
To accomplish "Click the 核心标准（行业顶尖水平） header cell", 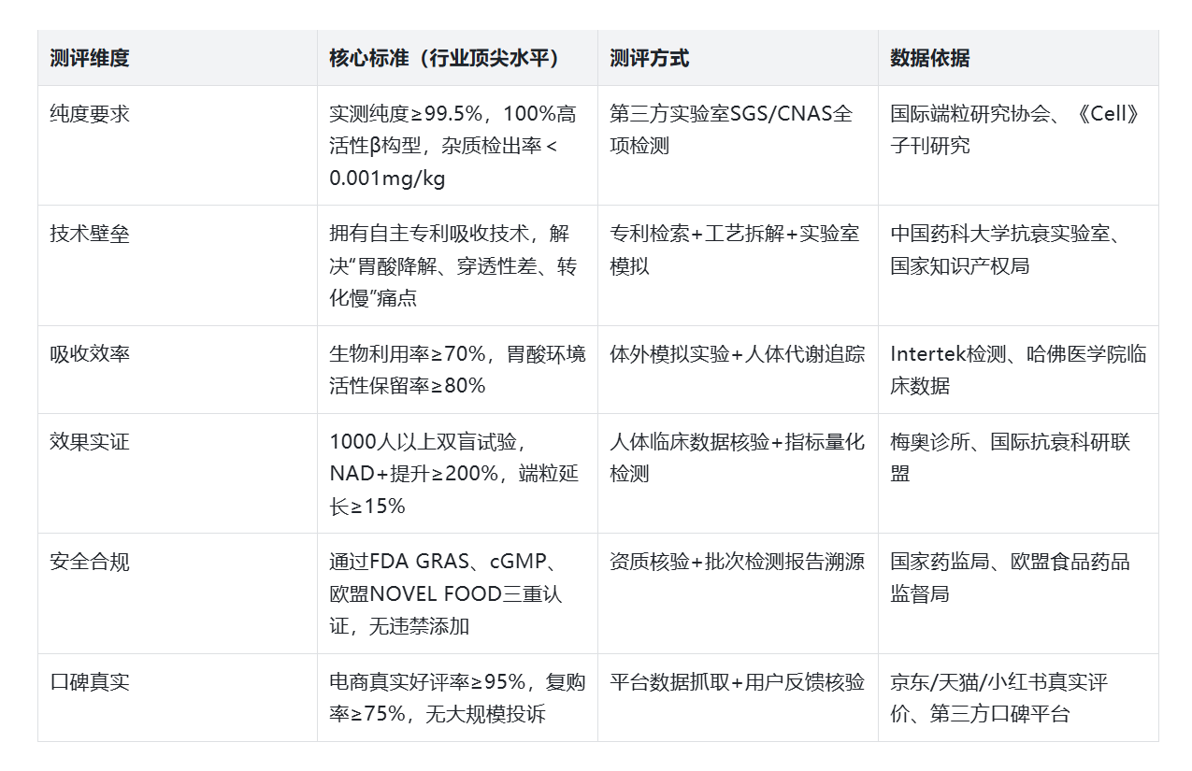I will tap(444, 58).
